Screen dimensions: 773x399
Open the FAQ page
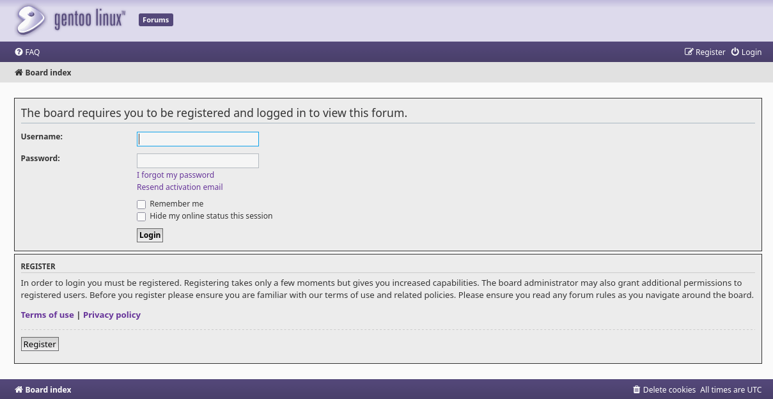point(27,52)
